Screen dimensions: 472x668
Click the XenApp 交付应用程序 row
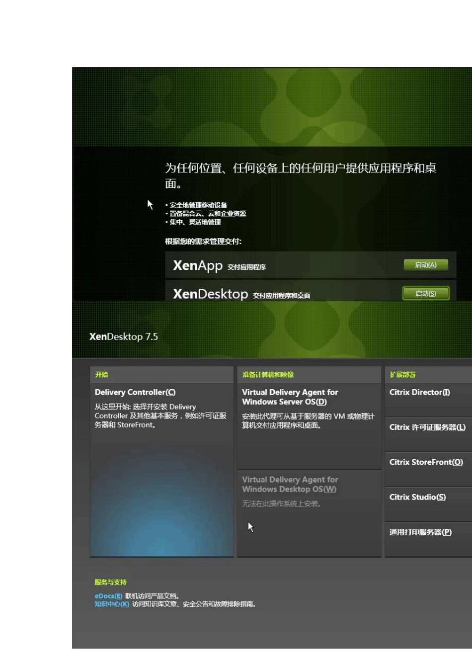311,264
